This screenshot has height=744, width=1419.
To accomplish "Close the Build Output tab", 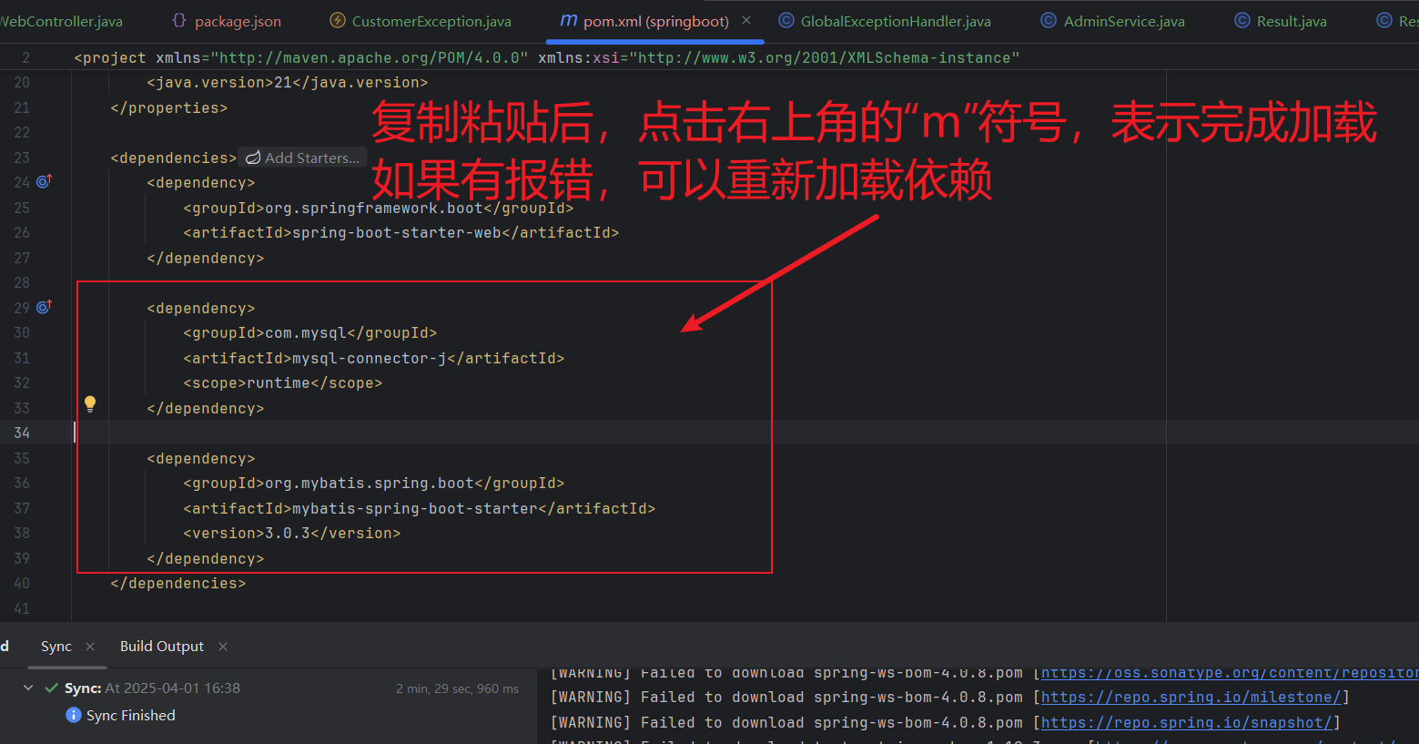I will 223,646.
